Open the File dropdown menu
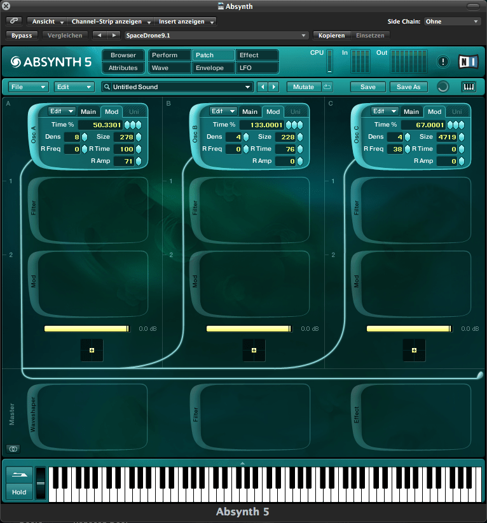 coord(29,87)
